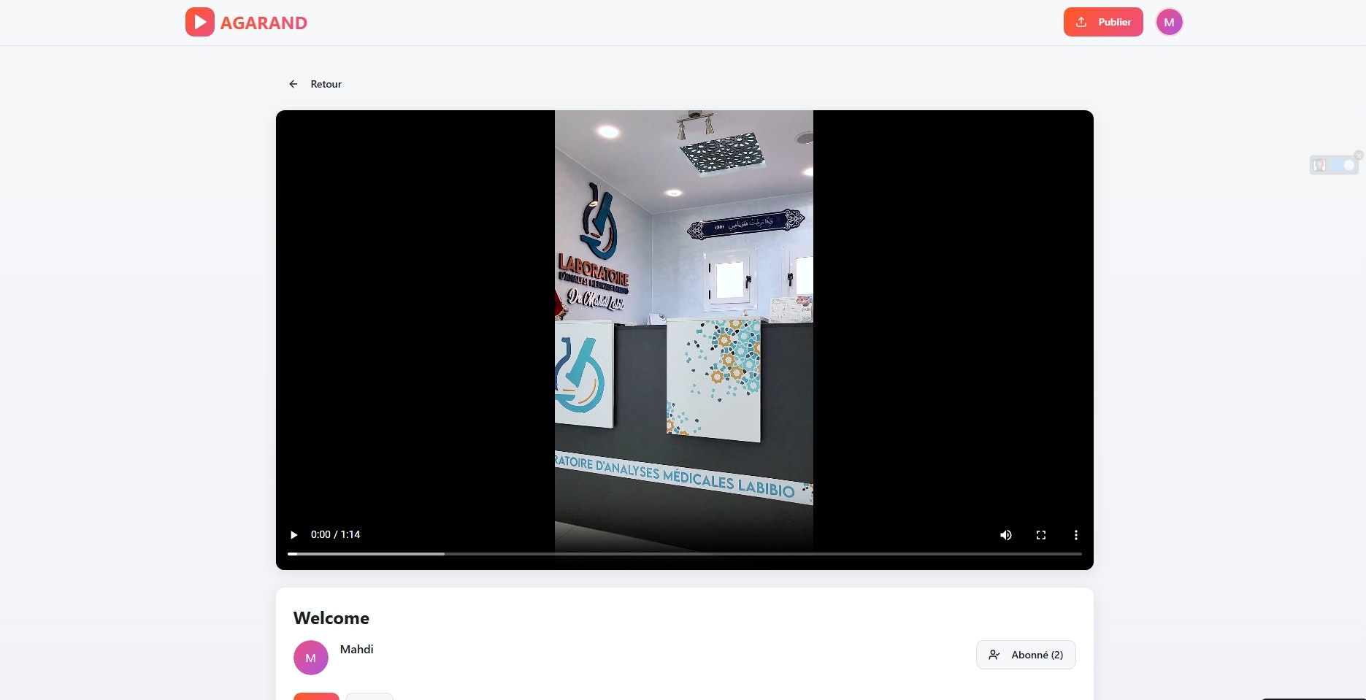
Task: Click the 0:00 / 1:14 time display
Action: click(335, 535)
